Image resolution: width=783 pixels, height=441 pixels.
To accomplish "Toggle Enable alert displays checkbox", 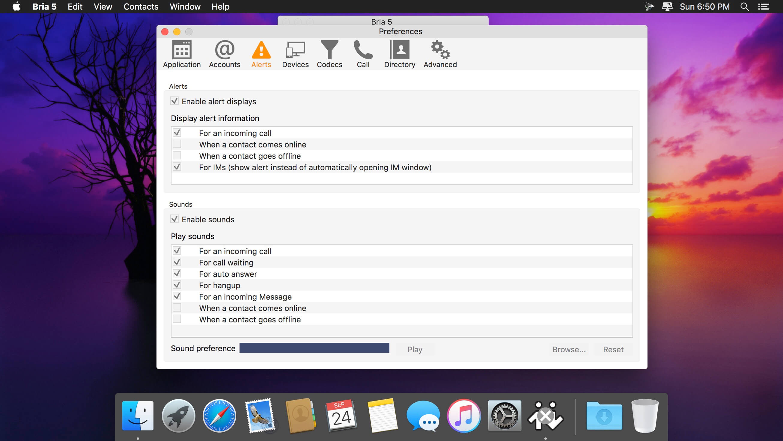I will (x=174, y=101).
